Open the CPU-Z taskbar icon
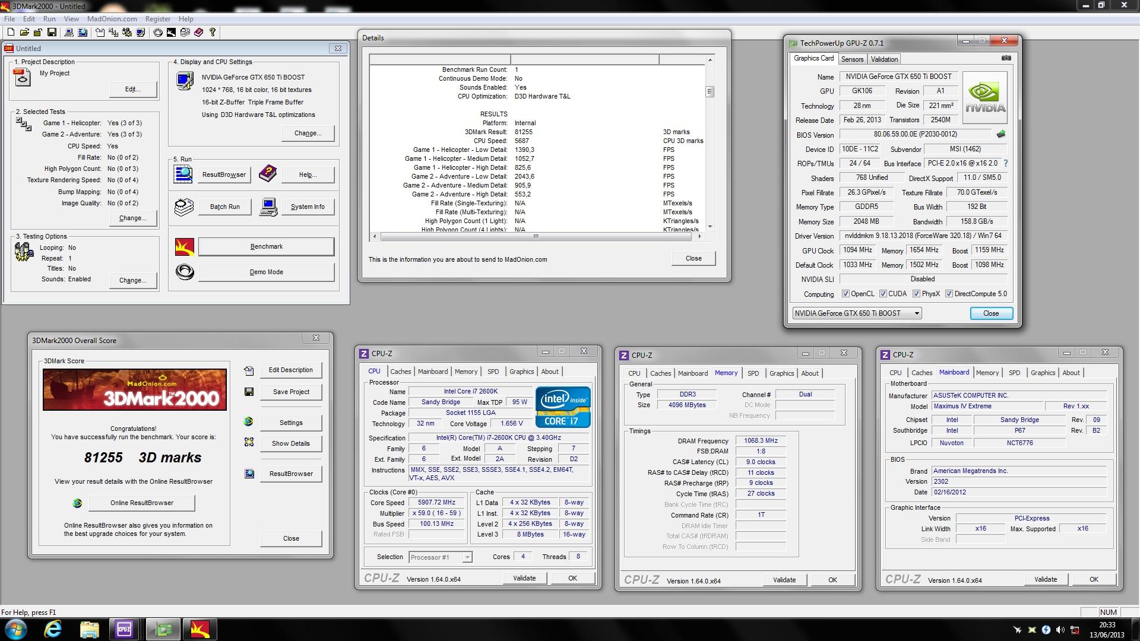1140x641 pixels. click(124, 629)
